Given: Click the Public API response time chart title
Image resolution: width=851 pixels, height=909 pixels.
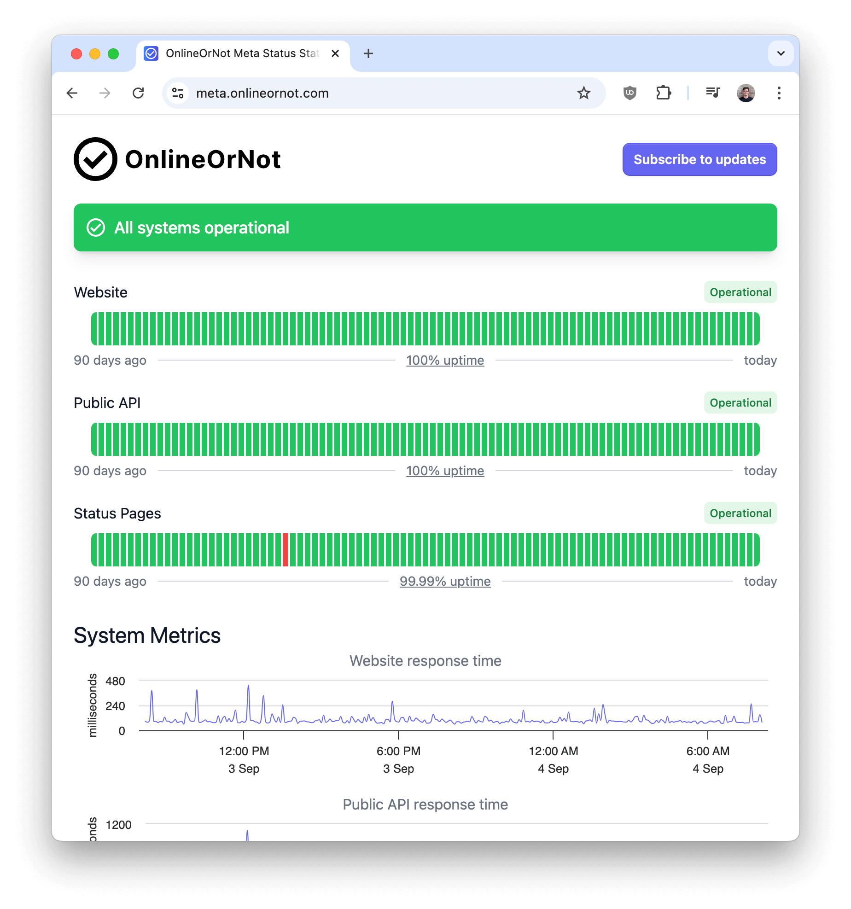Looking at the screenshot, I should pyautogui.click(x=425, y=804).
